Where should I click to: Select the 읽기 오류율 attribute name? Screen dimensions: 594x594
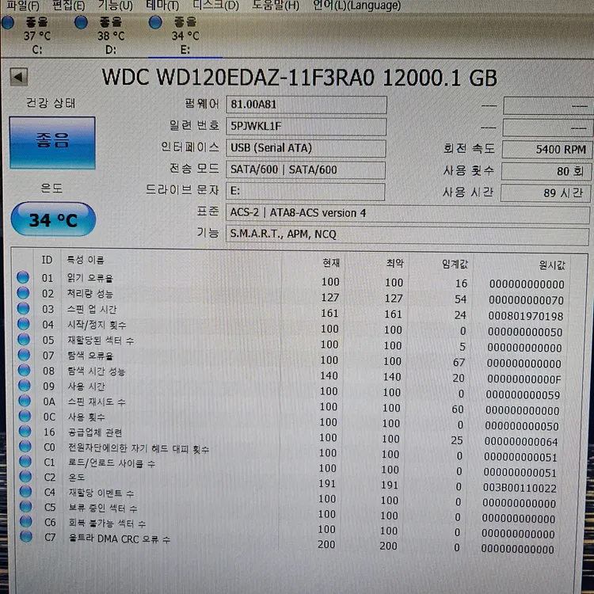(x=90, y=278)
